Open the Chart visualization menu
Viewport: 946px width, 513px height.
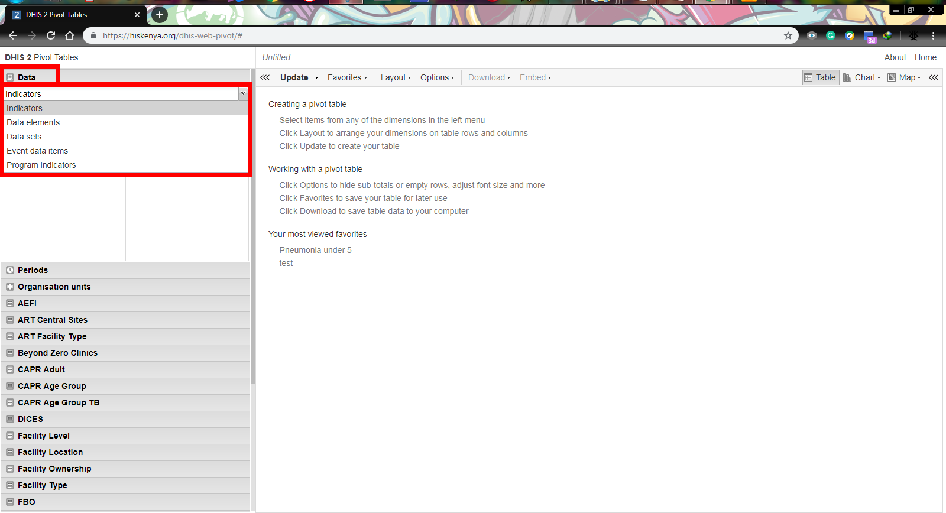862,77
